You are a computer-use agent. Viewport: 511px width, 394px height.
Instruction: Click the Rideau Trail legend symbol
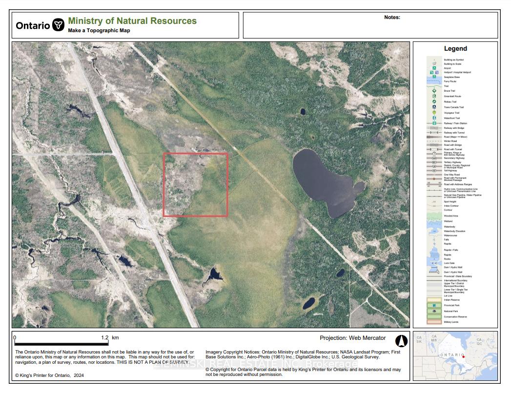[434, 101]
